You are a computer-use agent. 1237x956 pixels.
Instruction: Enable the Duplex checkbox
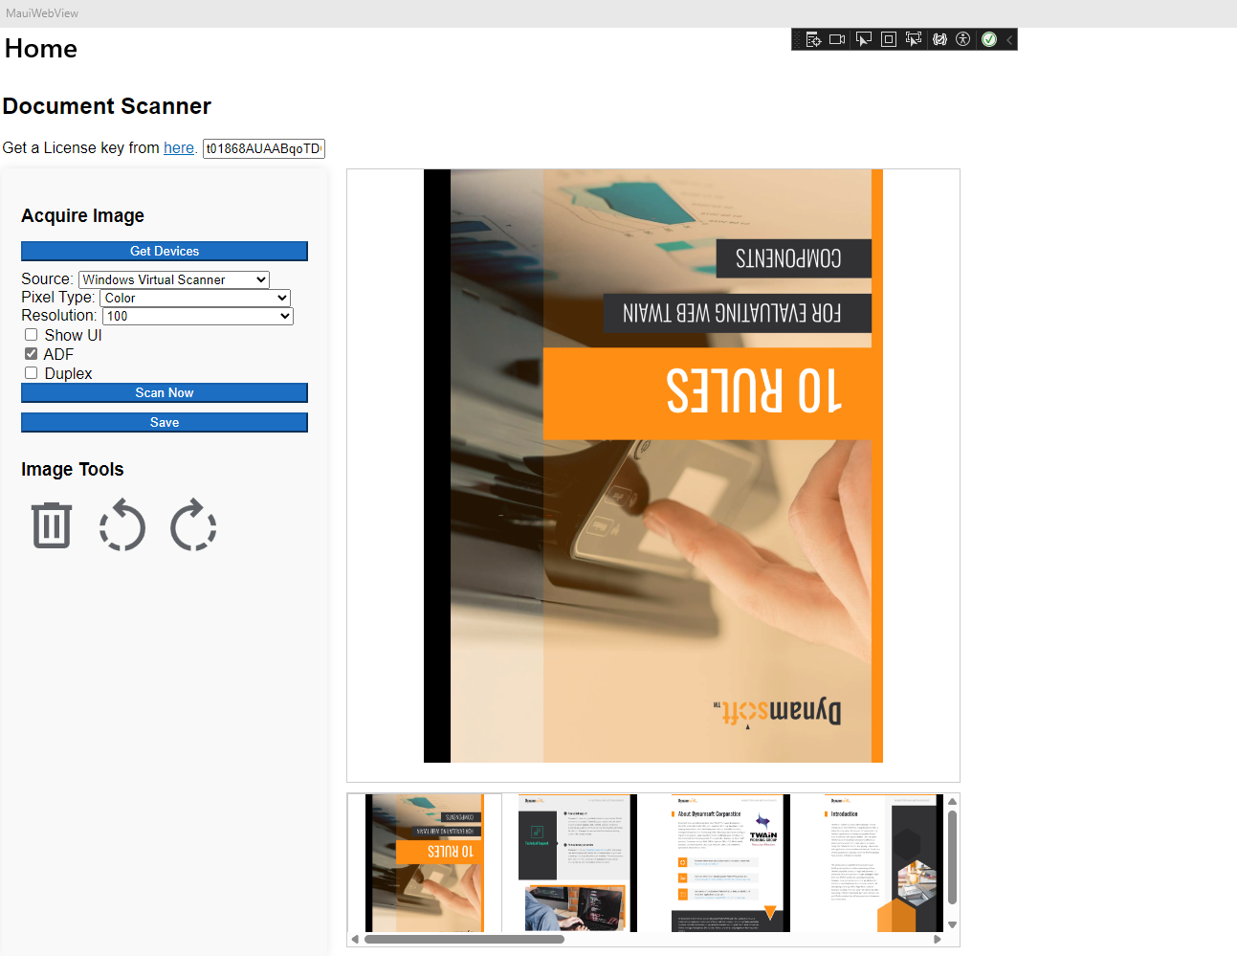32,373
